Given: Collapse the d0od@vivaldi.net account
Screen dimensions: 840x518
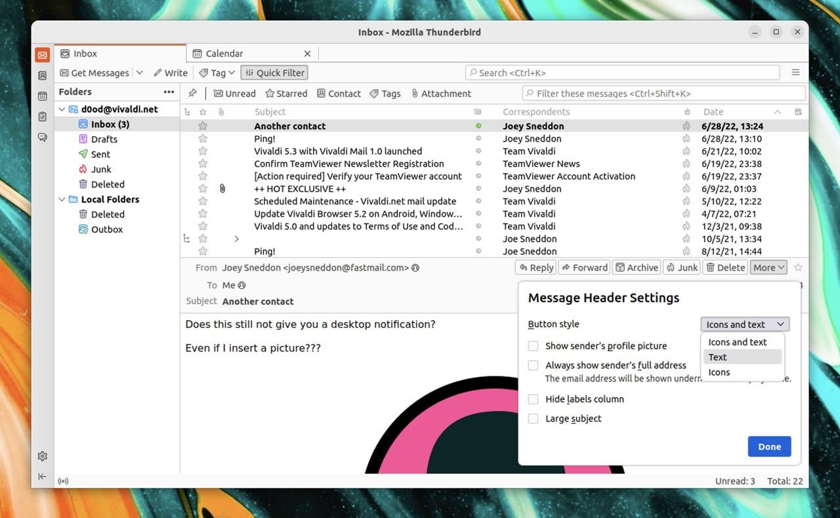Looking at the screenshot, I should 62,110.
